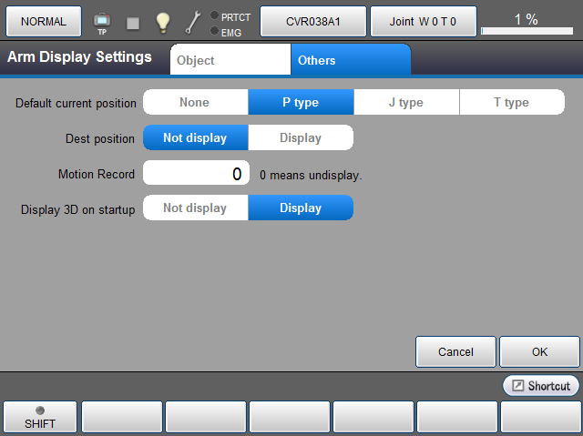Select J type for default current position
Image resolution: width=583 pixels, height=436 pixels.
[x=405, y=103]
